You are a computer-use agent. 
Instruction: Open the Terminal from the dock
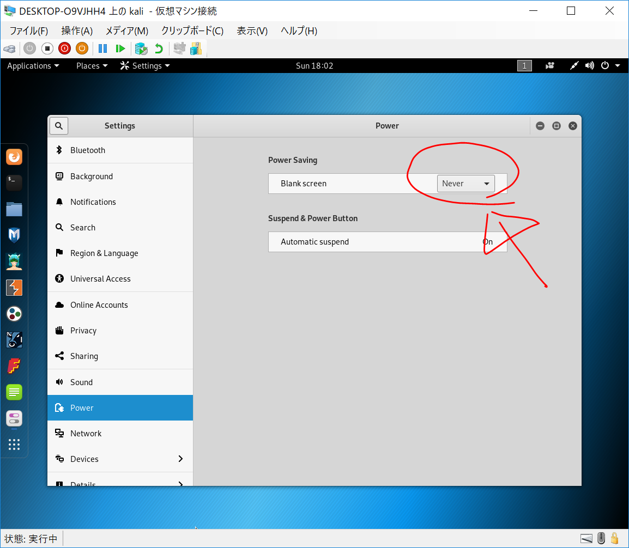14,182
